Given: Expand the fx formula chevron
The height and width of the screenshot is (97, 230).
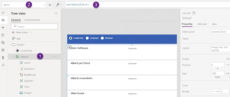Looking at the screenshot, I should [x=61, y=5].
